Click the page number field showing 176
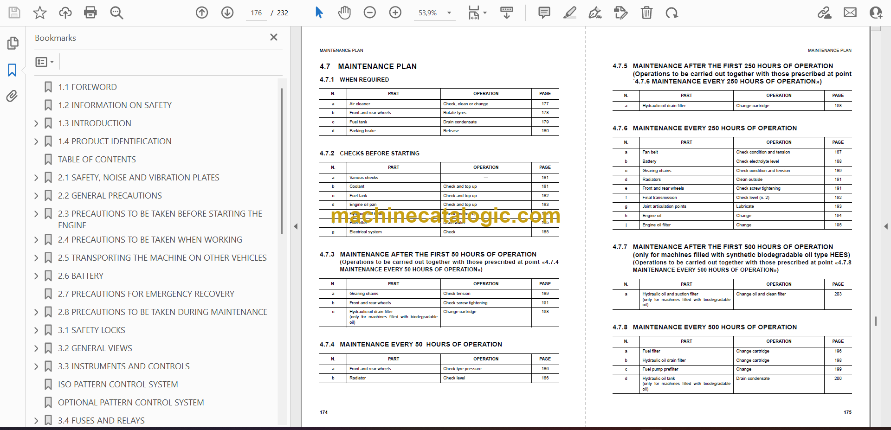The width and height of the screenshot is (891, 430). 256,13
